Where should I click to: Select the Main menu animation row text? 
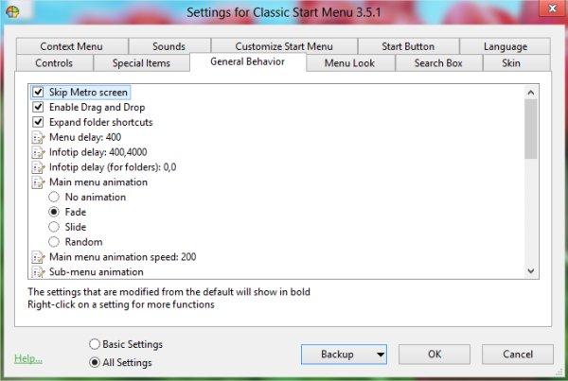pos(98,182)
